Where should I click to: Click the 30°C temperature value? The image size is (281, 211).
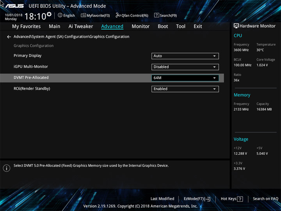point(260,50)
